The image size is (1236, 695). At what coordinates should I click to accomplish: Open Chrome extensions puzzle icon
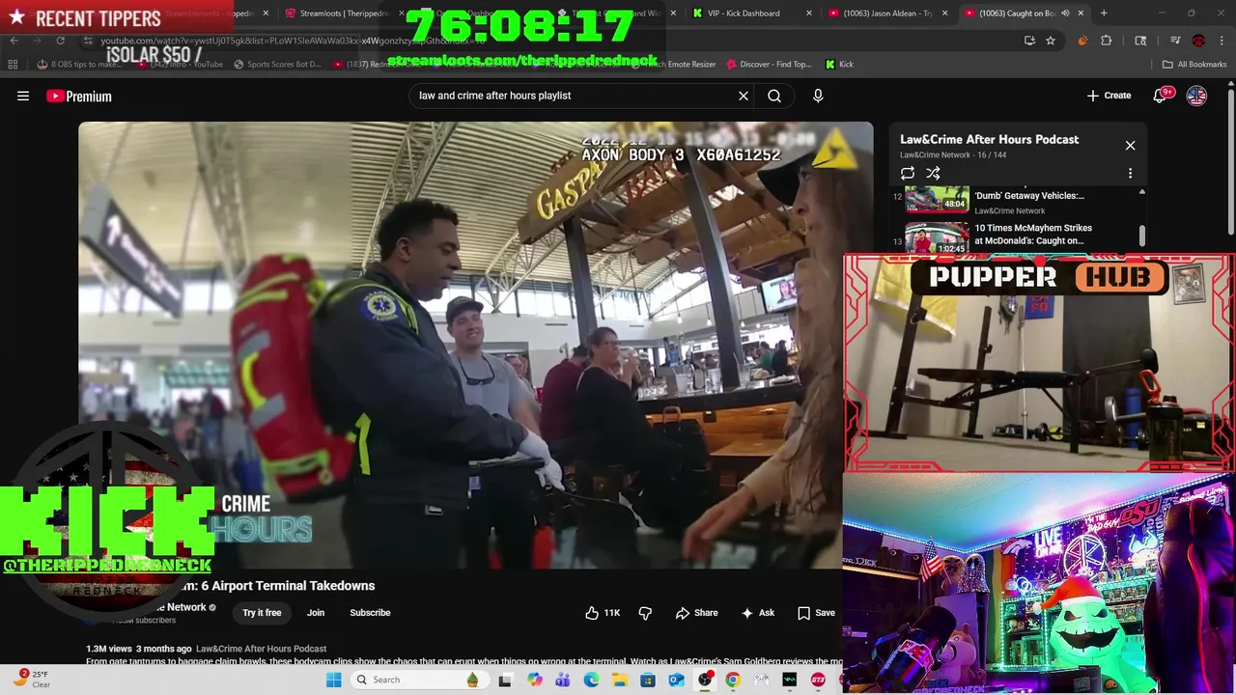click(1107, 41)
